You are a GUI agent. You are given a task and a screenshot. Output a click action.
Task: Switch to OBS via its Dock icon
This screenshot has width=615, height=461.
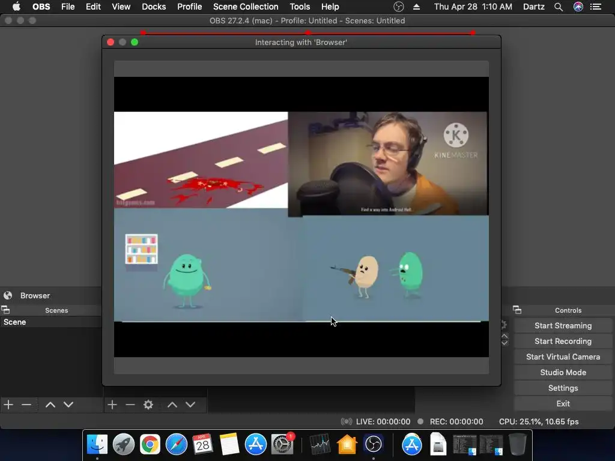pos(374,445)
